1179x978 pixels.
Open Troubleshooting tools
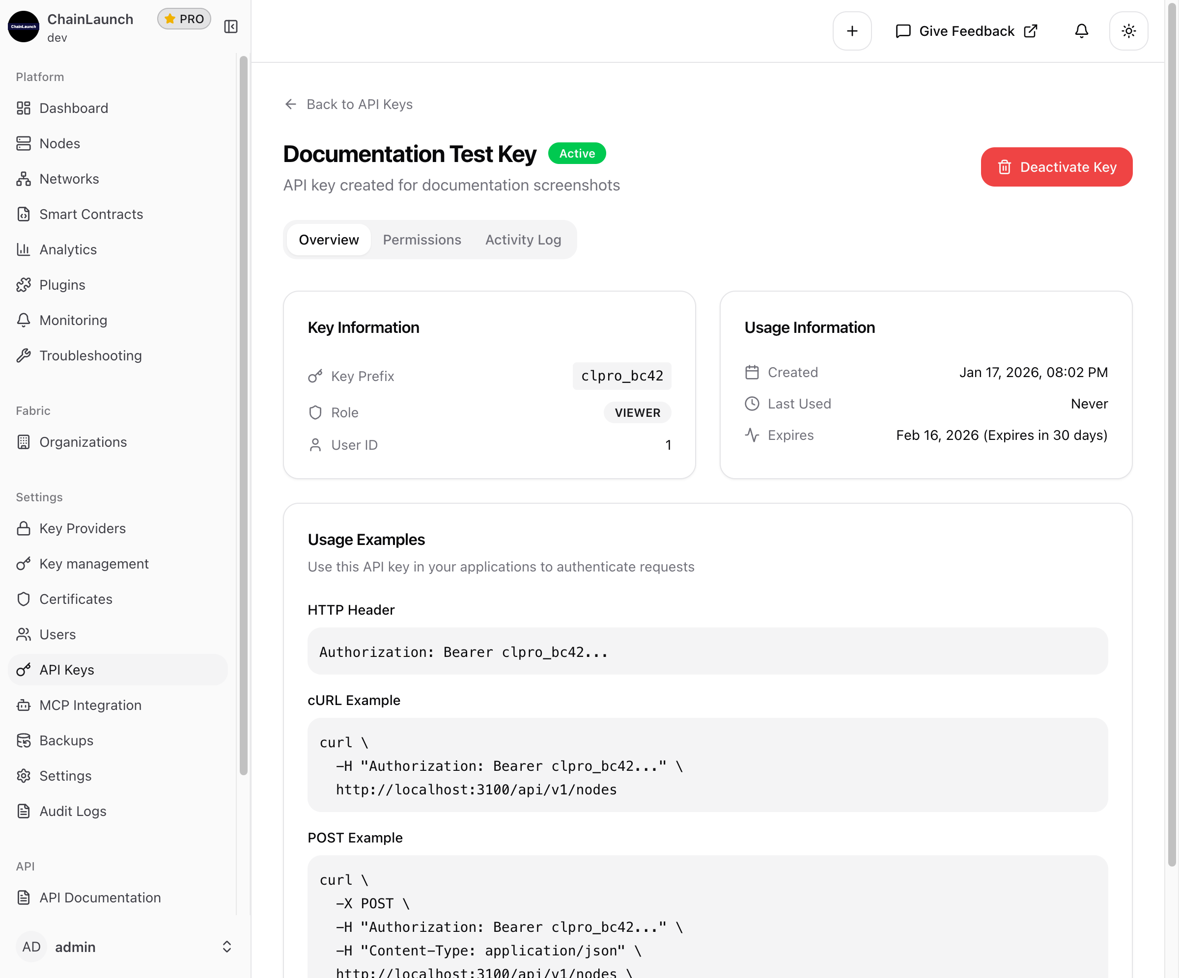[90, 355]
